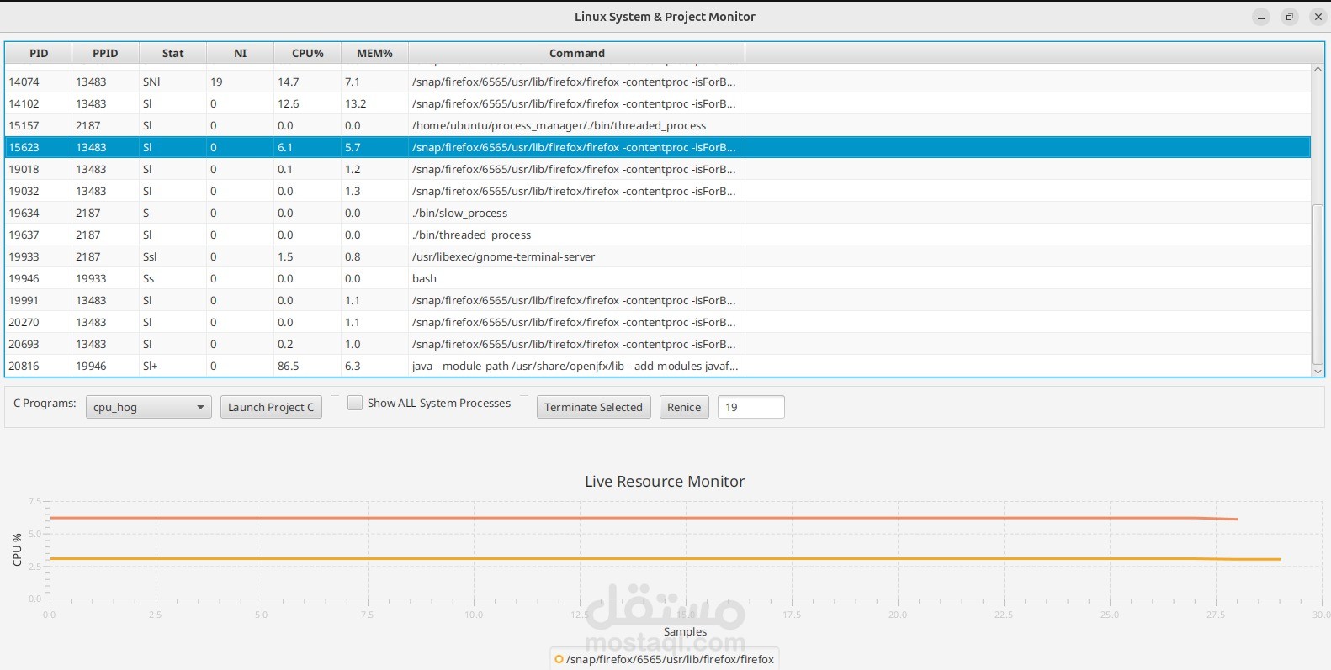Select the bash process row
The width and height of the screenshot is (1331, 670).
658,278
